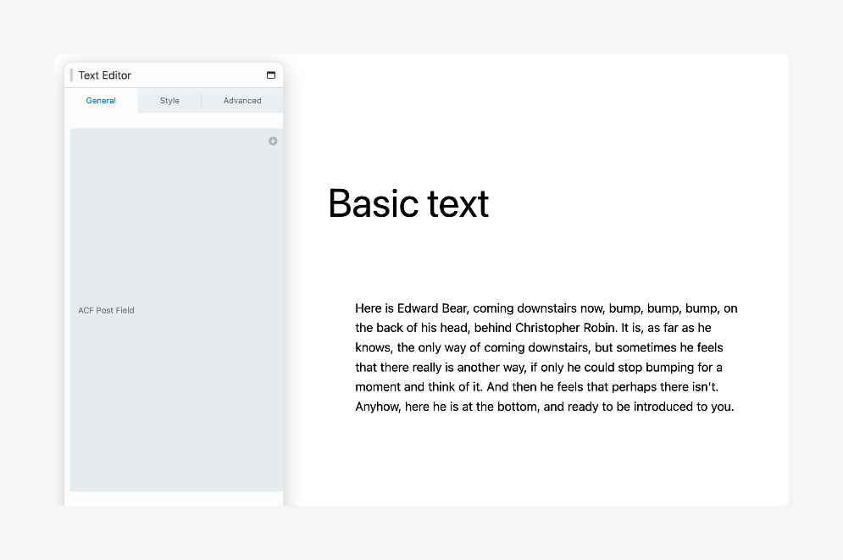Viewport: 843px width, 560px height.
Task: Open the Advanced tab
Action: pyautogui.click(x=242, y=101)
